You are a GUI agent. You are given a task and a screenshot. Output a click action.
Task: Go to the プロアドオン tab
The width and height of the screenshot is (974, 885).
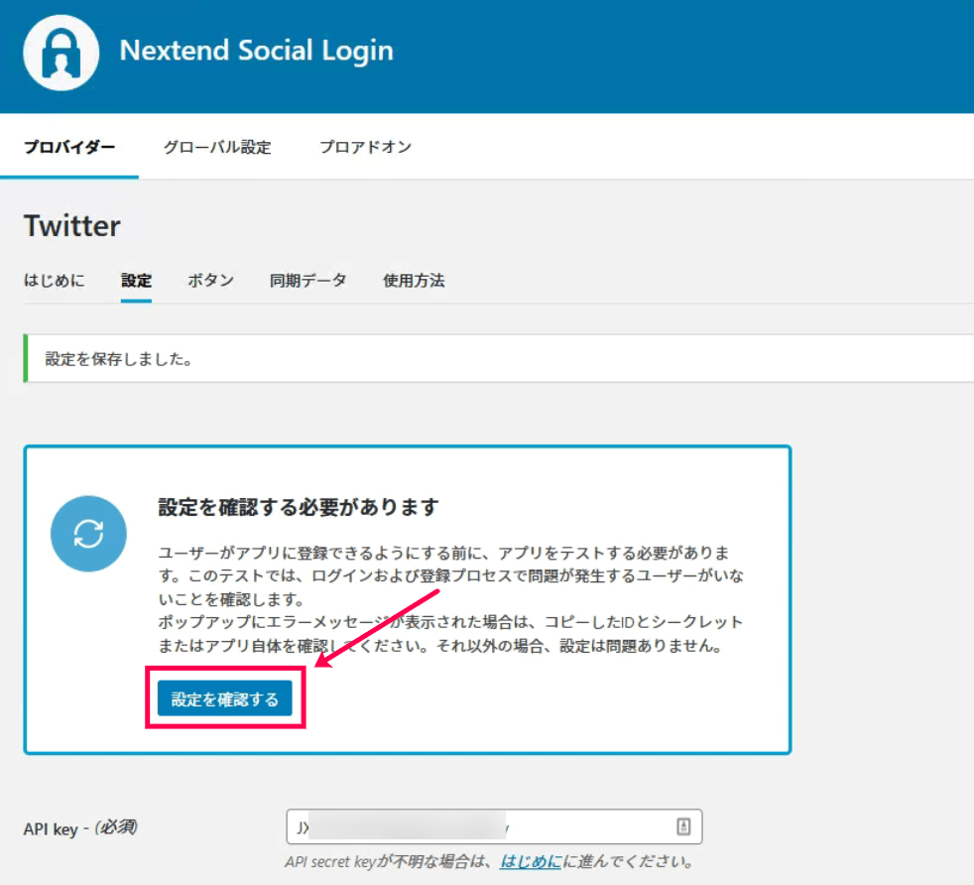(365, 147)
